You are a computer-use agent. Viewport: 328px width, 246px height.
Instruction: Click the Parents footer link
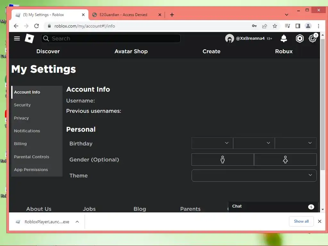pos(190,209)
